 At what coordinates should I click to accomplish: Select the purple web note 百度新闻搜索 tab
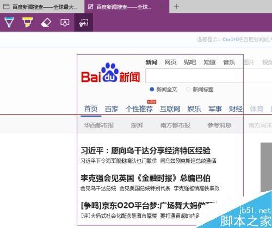127,7
